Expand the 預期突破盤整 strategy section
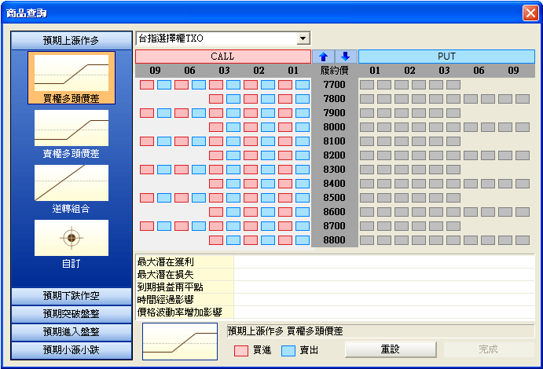 (x=71, y=314)
